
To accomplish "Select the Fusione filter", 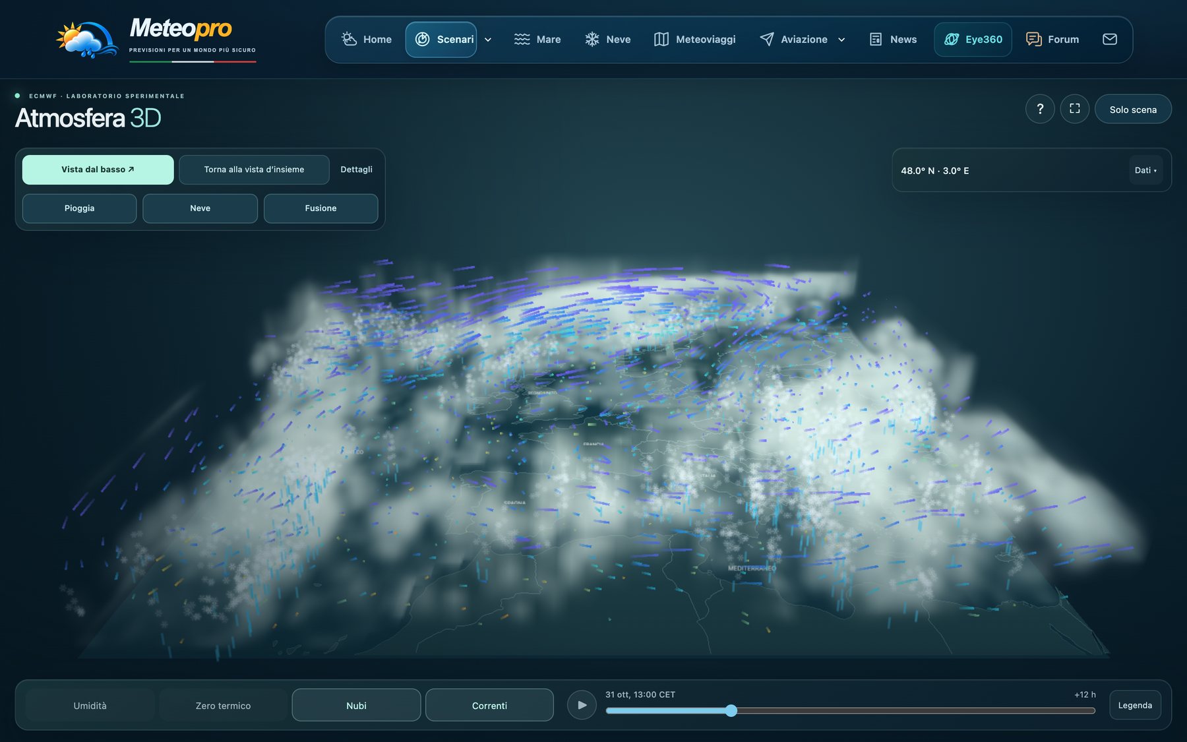I will (321, 208).
